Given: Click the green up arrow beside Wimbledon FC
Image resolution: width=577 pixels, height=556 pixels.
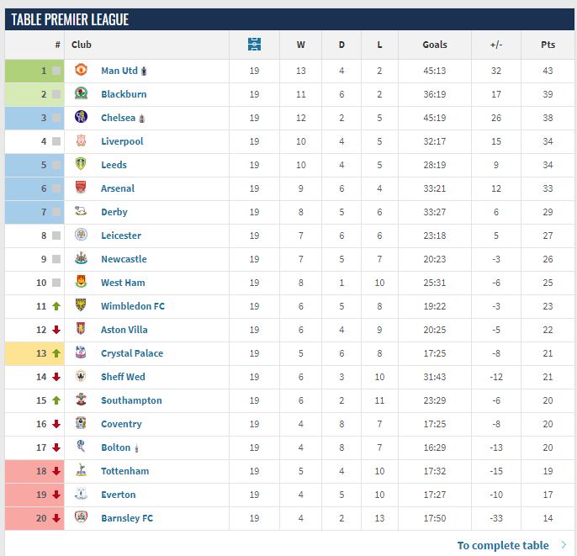Looking at the screenshot, I should click(56, 306).
